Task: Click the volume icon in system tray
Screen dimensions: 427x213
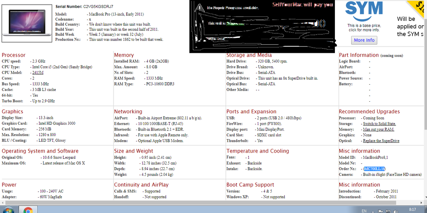Action: [396, 211]
